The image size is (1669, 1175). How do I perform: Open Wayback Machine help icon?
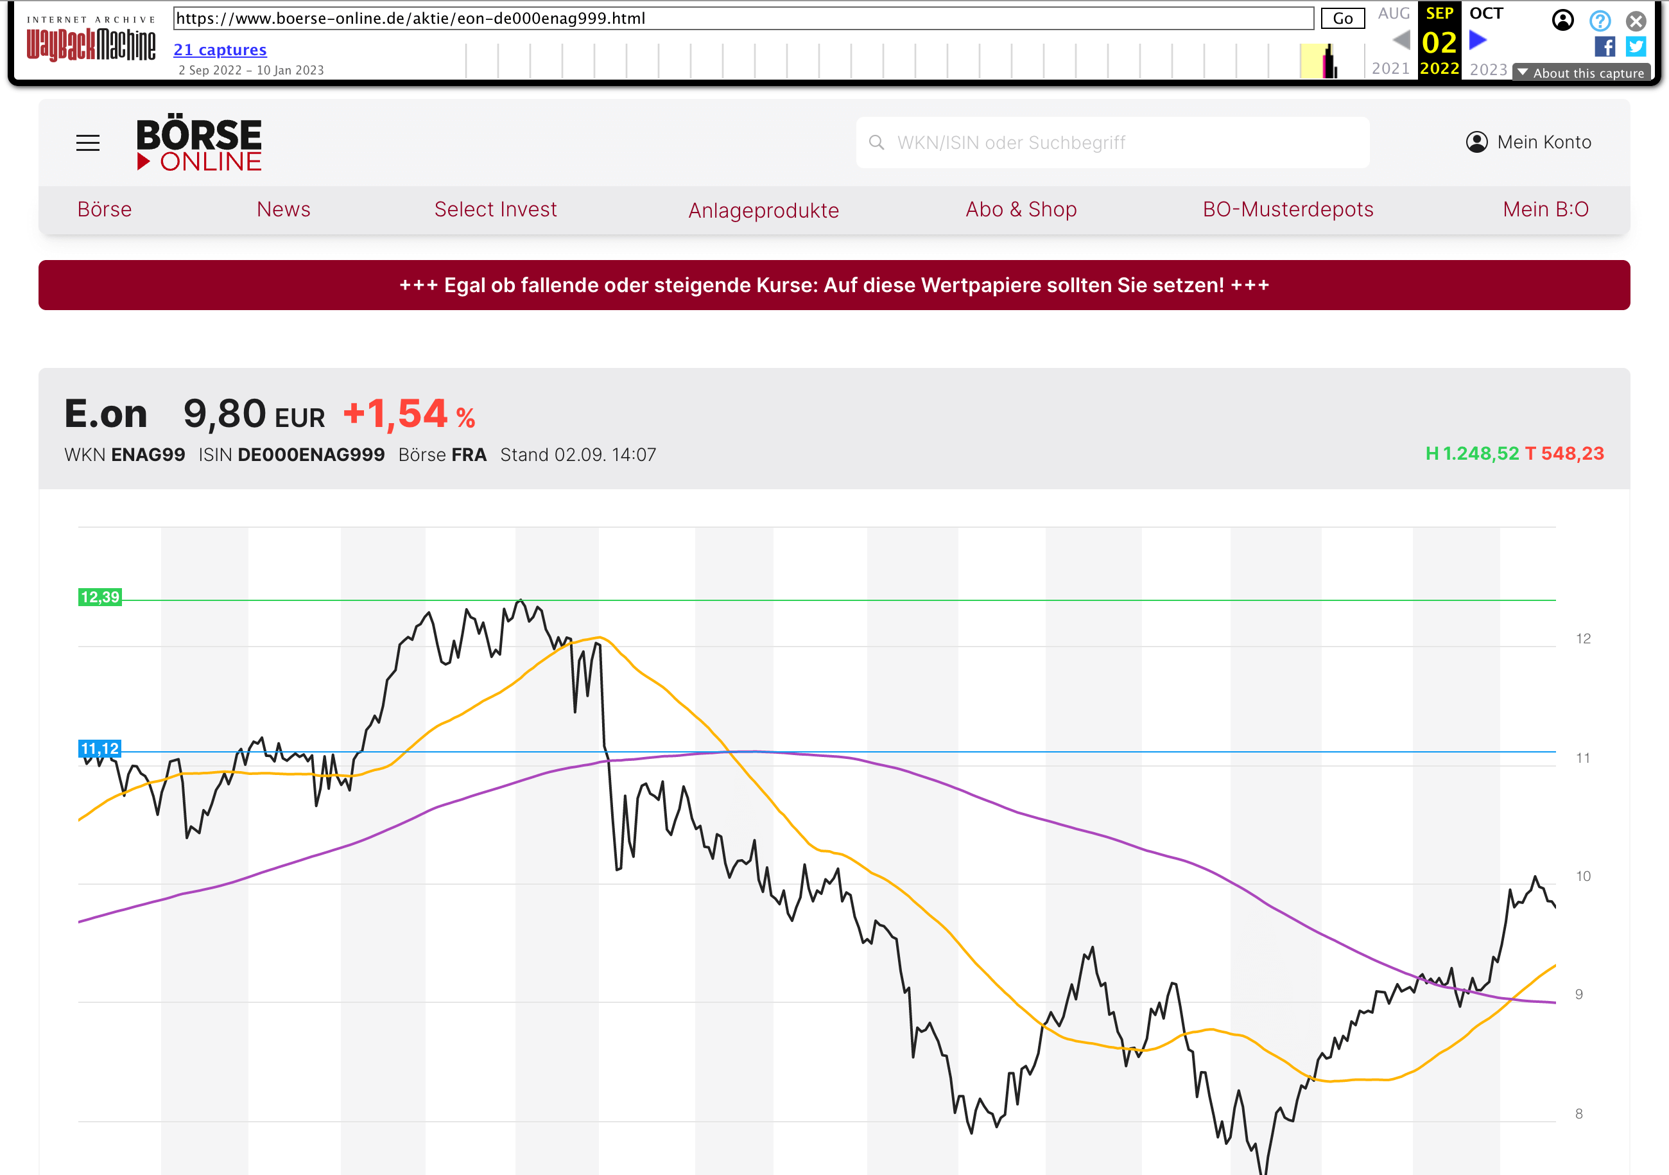[x=1599, y=21]
